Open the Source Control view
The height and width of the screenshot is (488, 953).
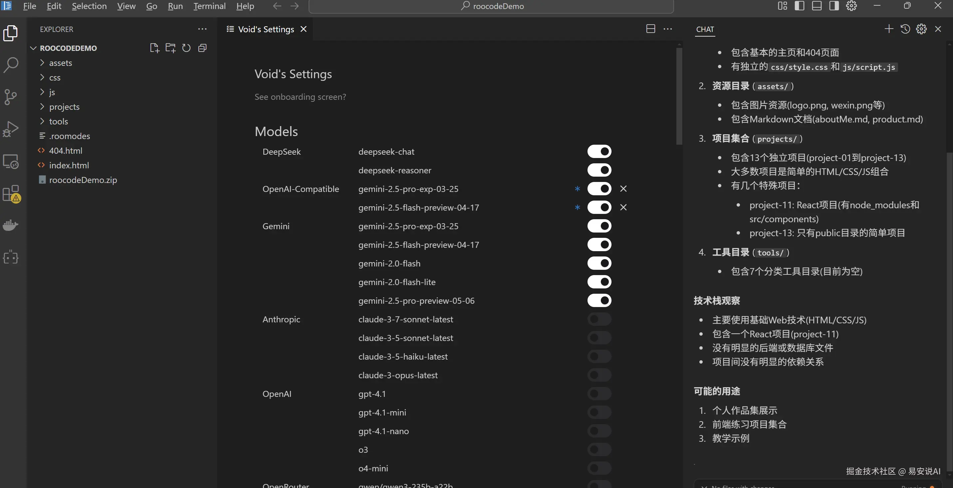tap(11, 97)
